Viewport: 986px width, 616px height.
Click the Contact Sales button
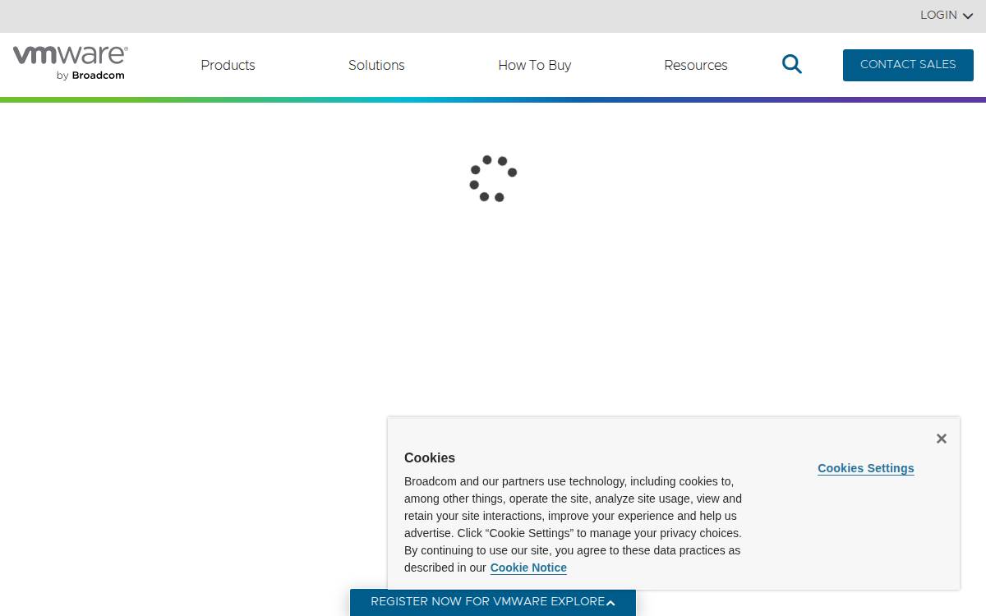coord(908,65)
